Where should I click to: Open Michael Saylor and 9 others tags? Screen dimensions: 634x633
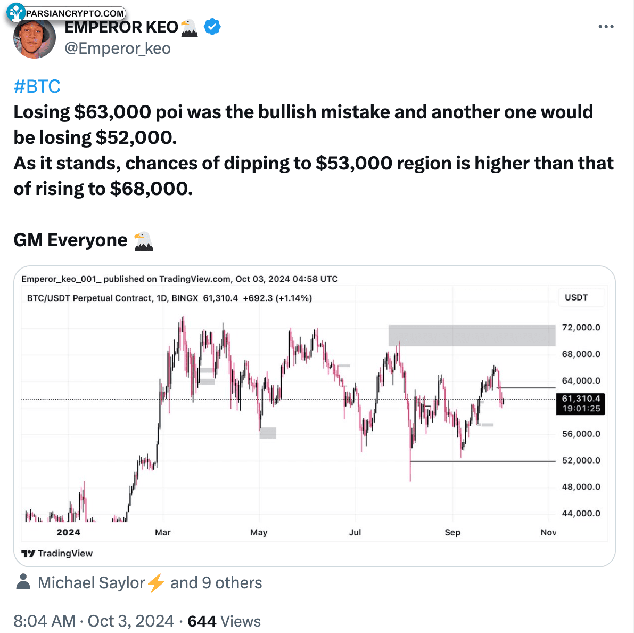point(150,583)
